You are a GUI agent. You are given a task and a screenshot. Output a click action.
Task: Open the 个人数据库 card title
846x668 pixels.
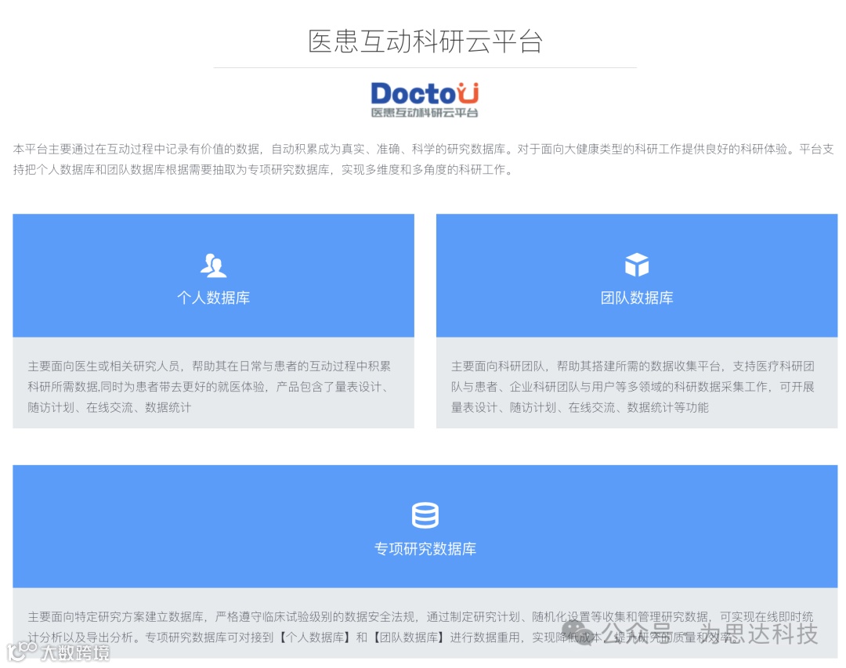(x=213, y=298)
